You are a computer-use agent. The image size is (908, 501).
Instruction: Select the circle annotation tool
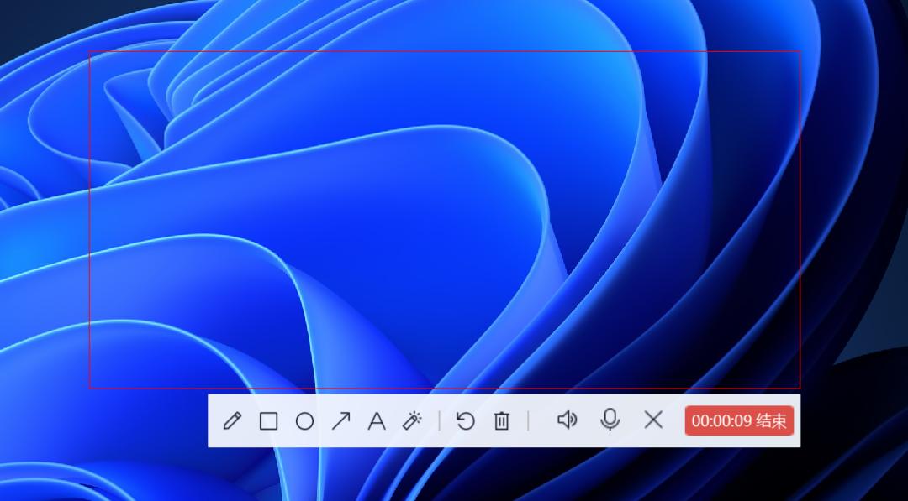click(304, 421)
